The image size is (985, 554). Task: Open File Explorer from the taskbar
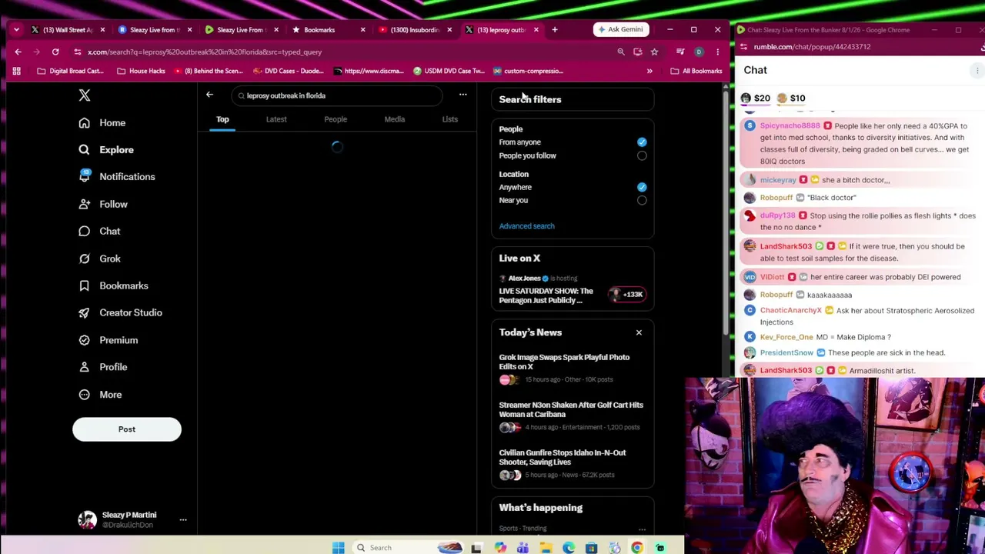point(546,548)
